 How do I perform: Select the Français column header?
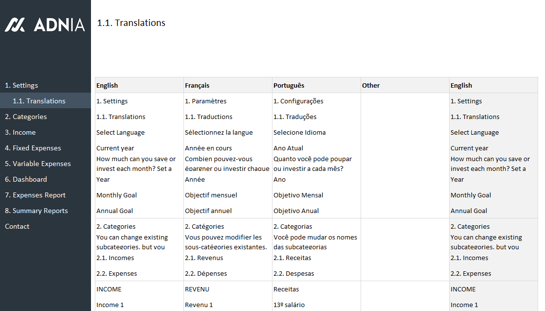(197, 85)
